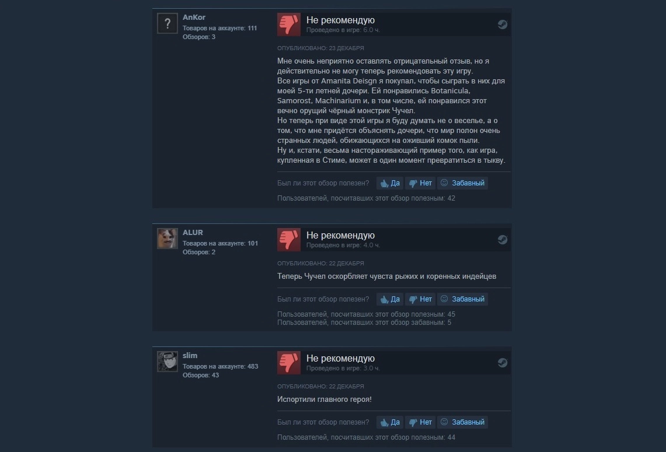Click Steam logo icon in slim's review header
This screenshot has height=452, width=666.
click(503, 362)
